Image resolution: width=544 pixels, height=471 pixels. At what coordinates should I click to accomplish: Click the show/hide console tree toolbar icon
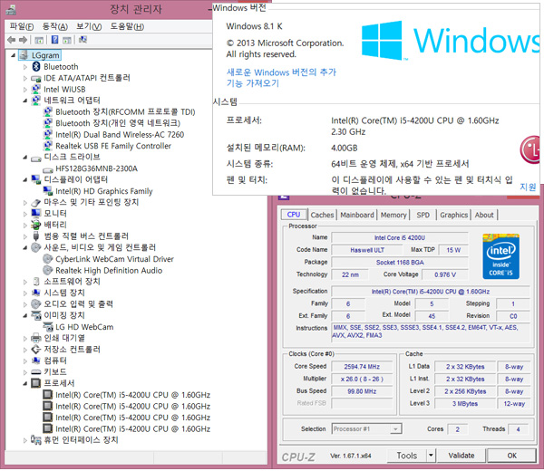tap(39, 40)
